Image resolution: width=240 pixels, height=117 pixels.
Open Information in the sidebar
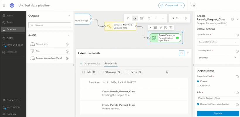pos(13,107)
